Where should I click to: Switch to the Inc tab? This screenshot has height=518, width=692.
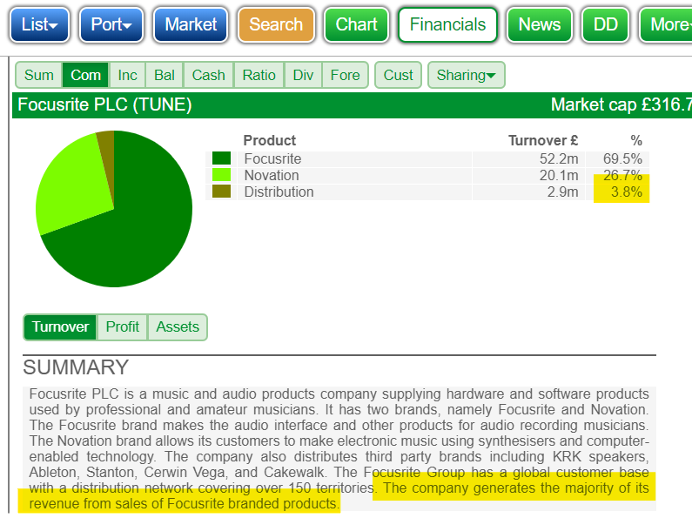click(x=127, y=75)
